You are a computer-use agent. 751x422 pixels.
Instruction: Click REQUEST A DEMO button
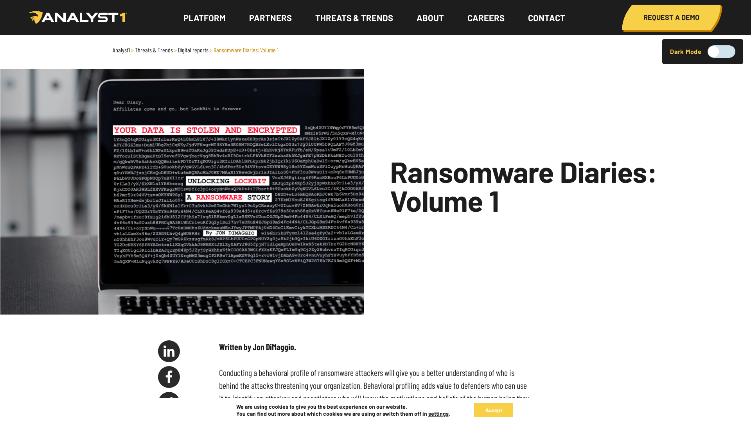tap(671, 17)
